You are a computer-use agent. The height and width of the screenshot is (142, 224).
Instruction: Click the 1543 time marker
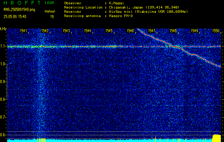pos(66,31)
